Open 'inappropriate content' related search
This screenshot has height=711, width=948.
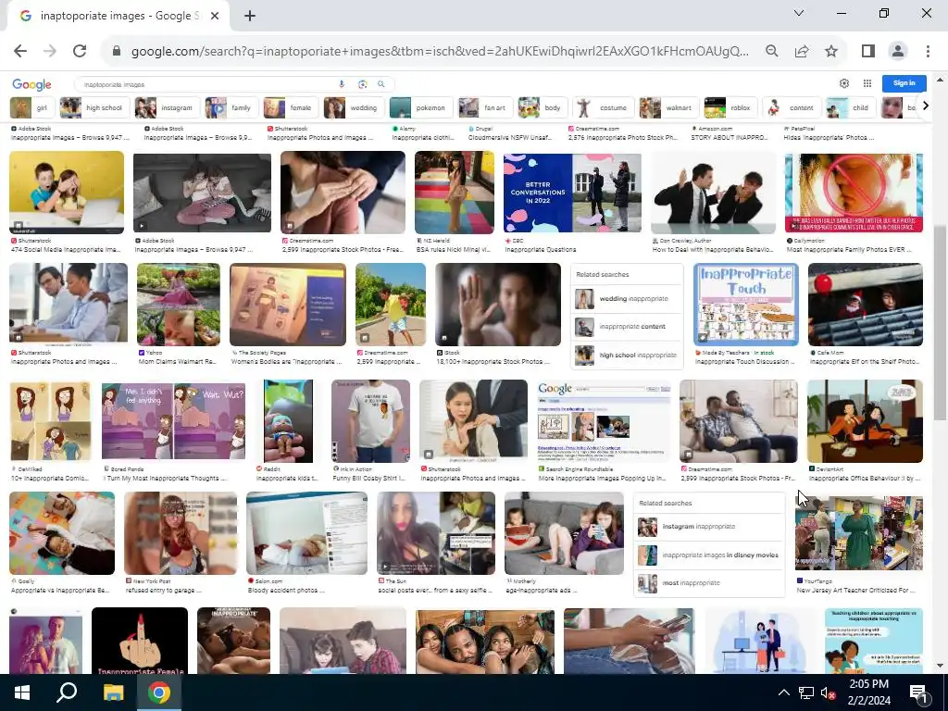coord(627,327)
